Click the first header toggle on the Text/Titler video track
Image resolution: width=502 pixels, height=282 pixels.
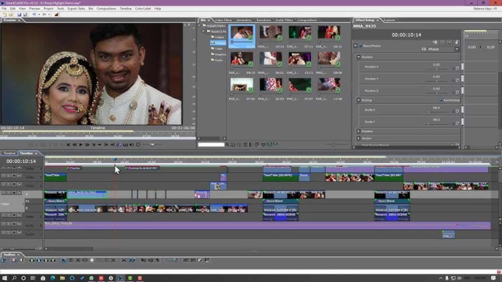(4, 175)
